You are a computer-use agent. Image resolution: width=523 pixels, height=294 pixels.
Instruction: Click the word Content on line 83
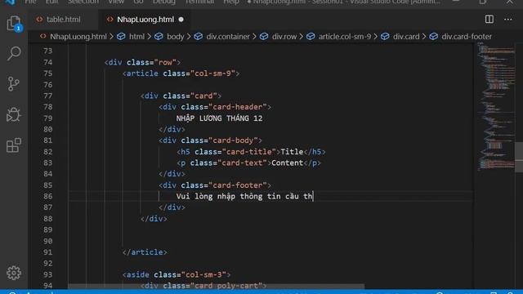pyautogui.click(x=287, y=163)
